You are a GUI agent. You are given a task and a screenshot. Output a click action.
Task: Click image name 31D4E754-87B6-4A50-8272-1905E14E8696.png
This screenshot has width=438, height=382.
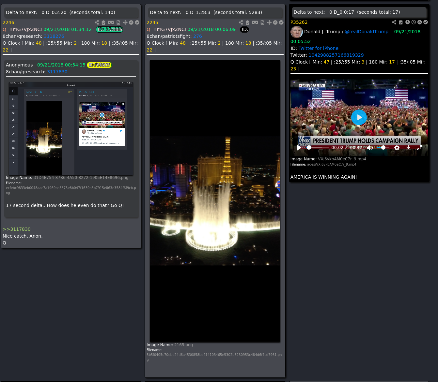(x=81, y=178)
